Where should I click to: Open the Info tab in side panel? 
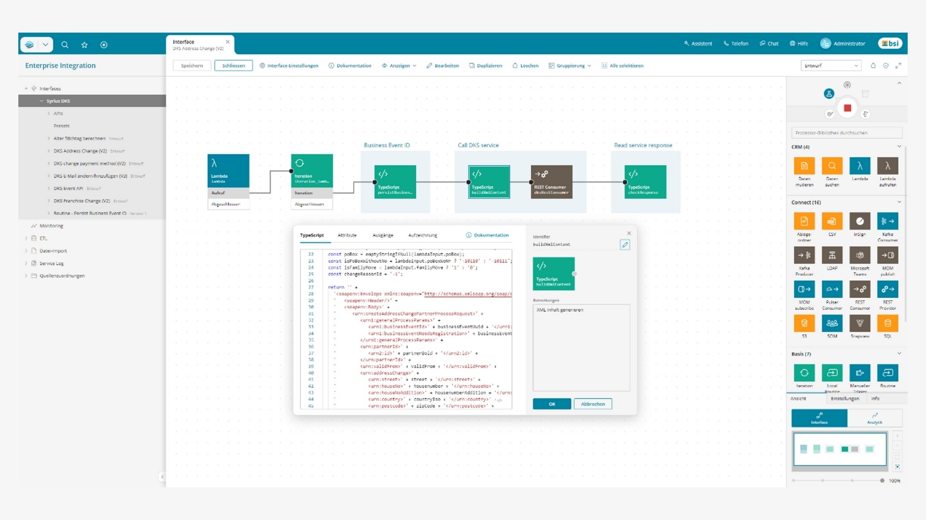pos(875,399)
